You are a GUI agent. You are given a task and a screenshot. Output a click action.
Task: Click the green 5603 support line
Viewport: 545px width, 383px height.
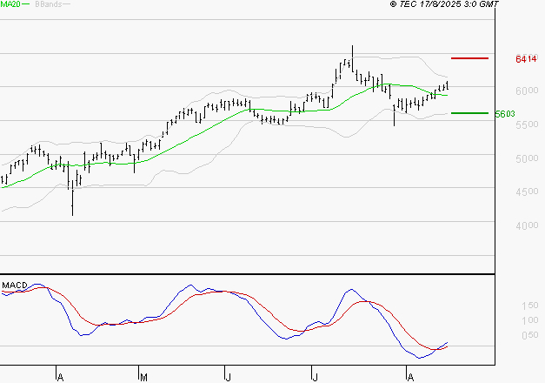(470, 112)
